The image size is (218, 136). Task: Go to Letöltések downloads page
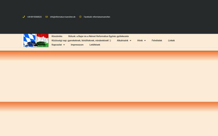tap(95, 45)
